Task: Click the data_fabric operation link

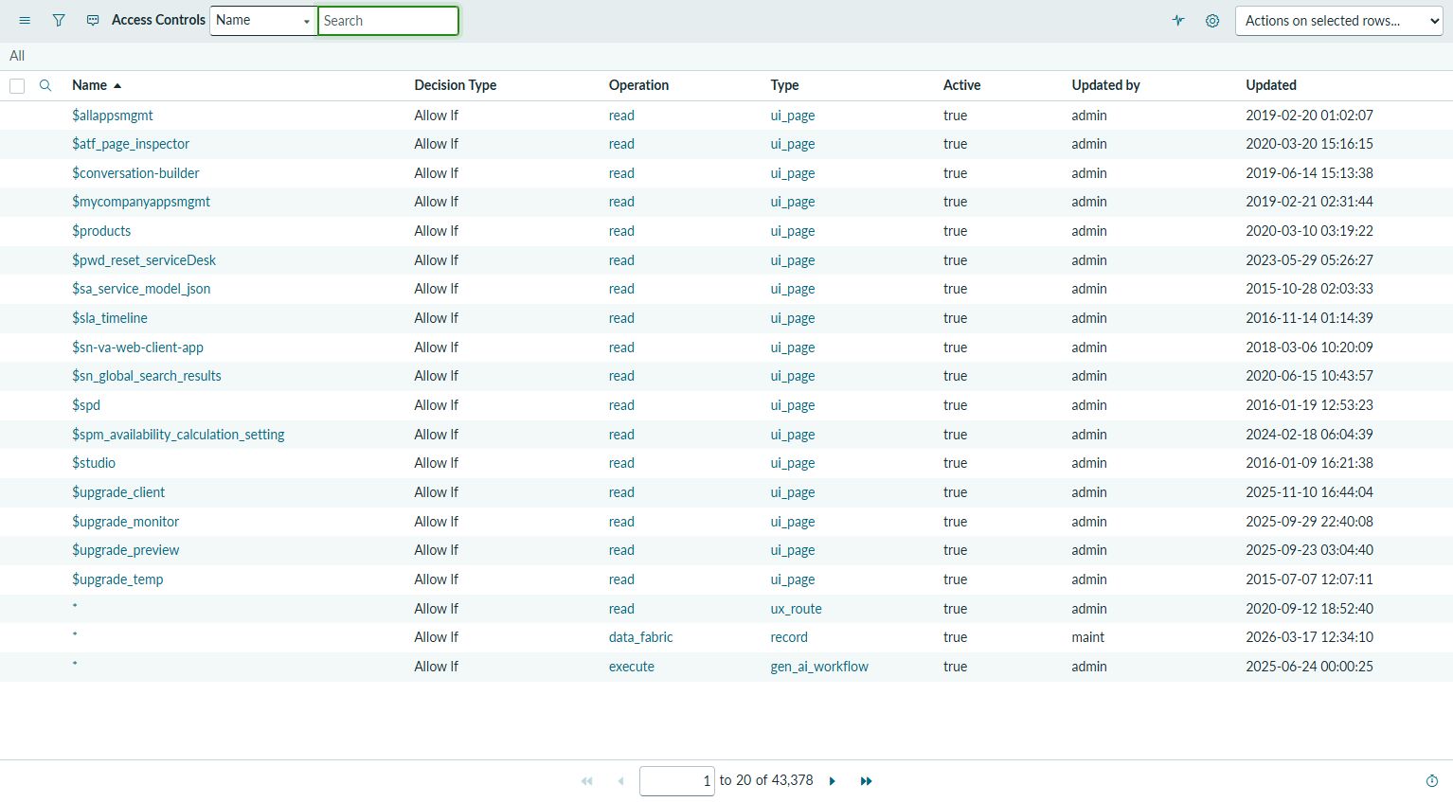Action: (640, 637)
